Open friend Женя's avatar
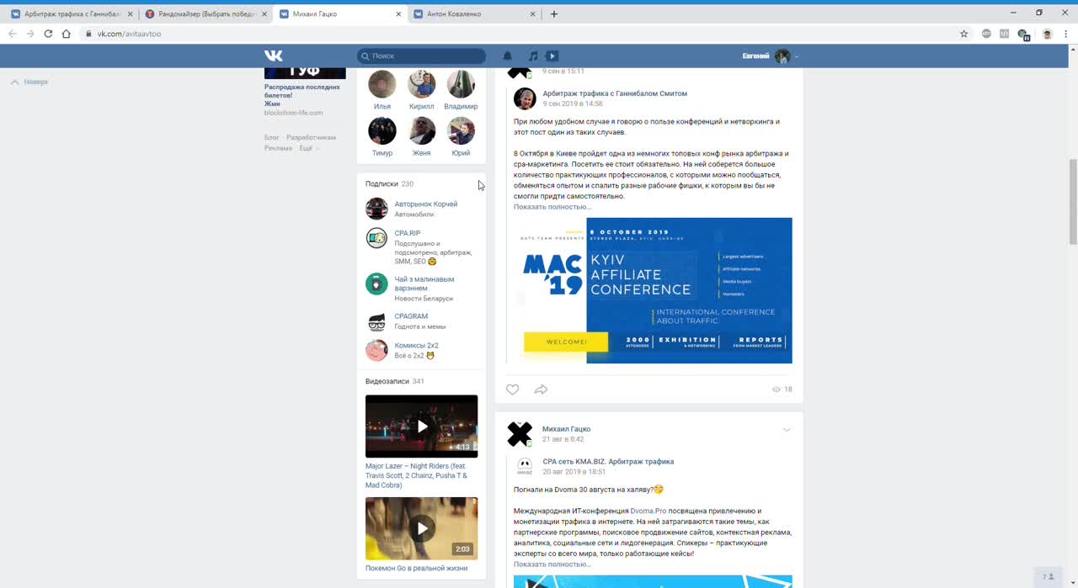Viewport: 1078px width, 588px height. [421, 130]
